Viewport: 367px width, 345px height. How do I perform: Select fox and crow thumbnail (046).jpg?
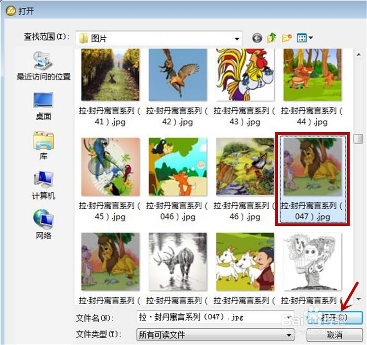(x=178, y=167)
